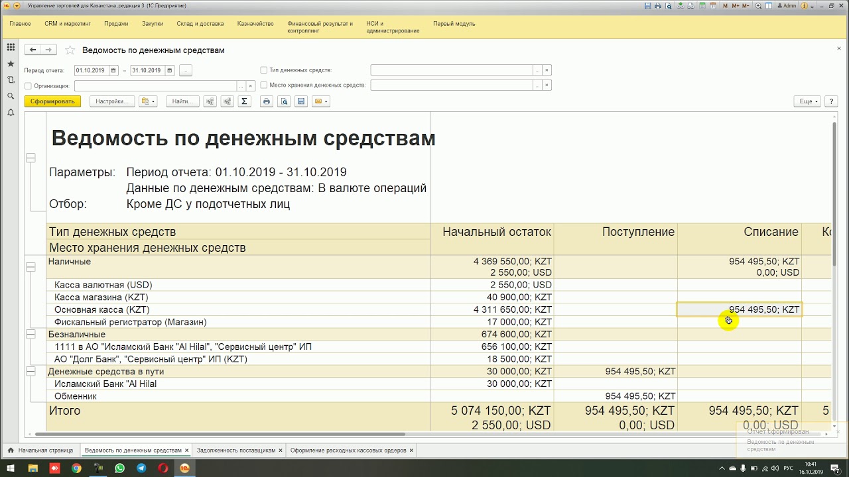Collapse the Безналичные group
849x477 pixels.
coord(31,335)
